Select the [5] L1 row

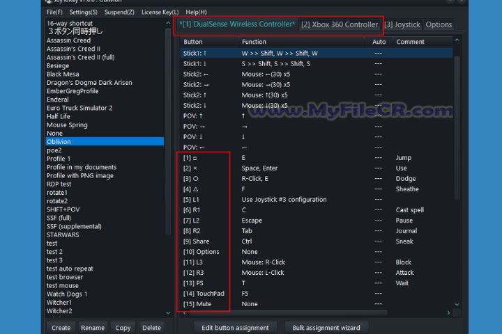317,200
